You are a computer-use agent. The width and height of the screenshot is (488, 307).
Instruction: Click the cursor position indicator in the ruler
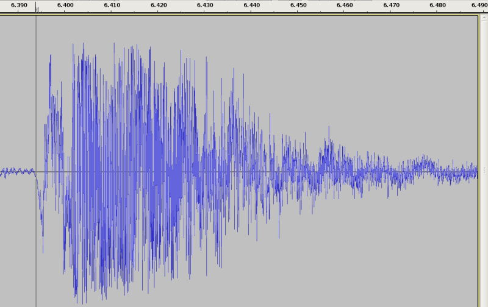pyautogui.click(x=37, y=9)
